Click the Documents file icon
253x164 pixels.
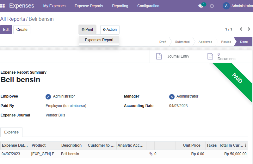tap(210, 56)
